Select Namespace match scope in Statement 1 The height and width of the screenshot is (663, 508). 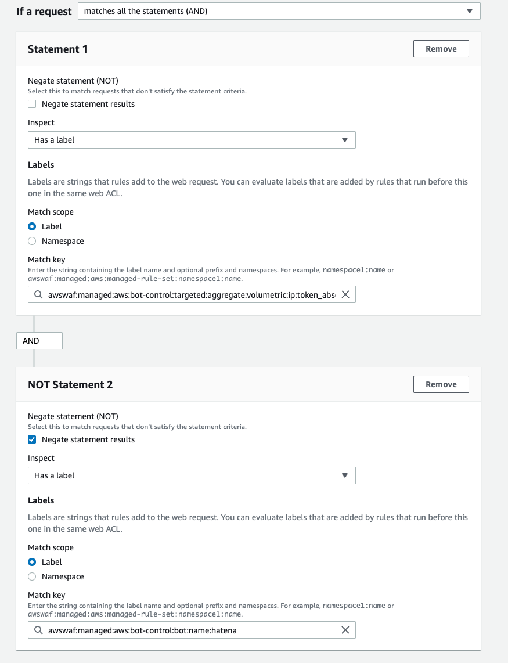[x=33, y=241]
